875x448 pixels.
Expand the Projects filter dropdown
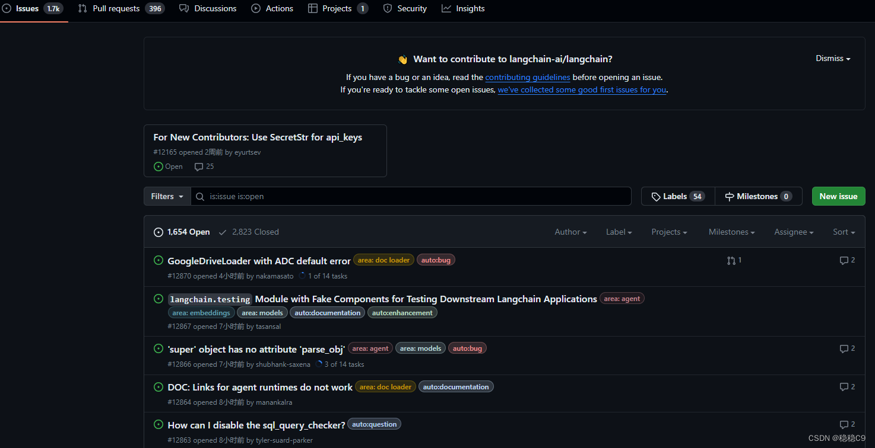(669, 232)
